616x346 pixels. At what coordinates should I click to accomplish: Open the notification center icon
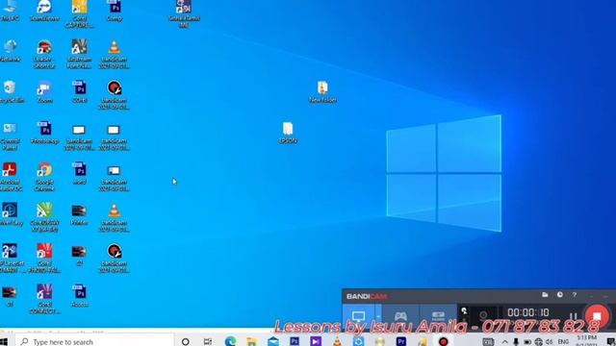(x=610, y=342)
